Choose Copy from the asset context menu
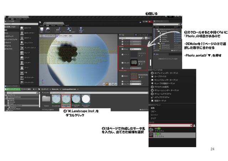Viewport: 228px width, 161px height. coord(155,111)
